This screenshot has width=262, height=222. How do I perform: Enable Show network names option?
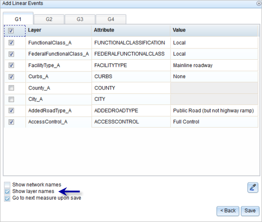(7, 185)
